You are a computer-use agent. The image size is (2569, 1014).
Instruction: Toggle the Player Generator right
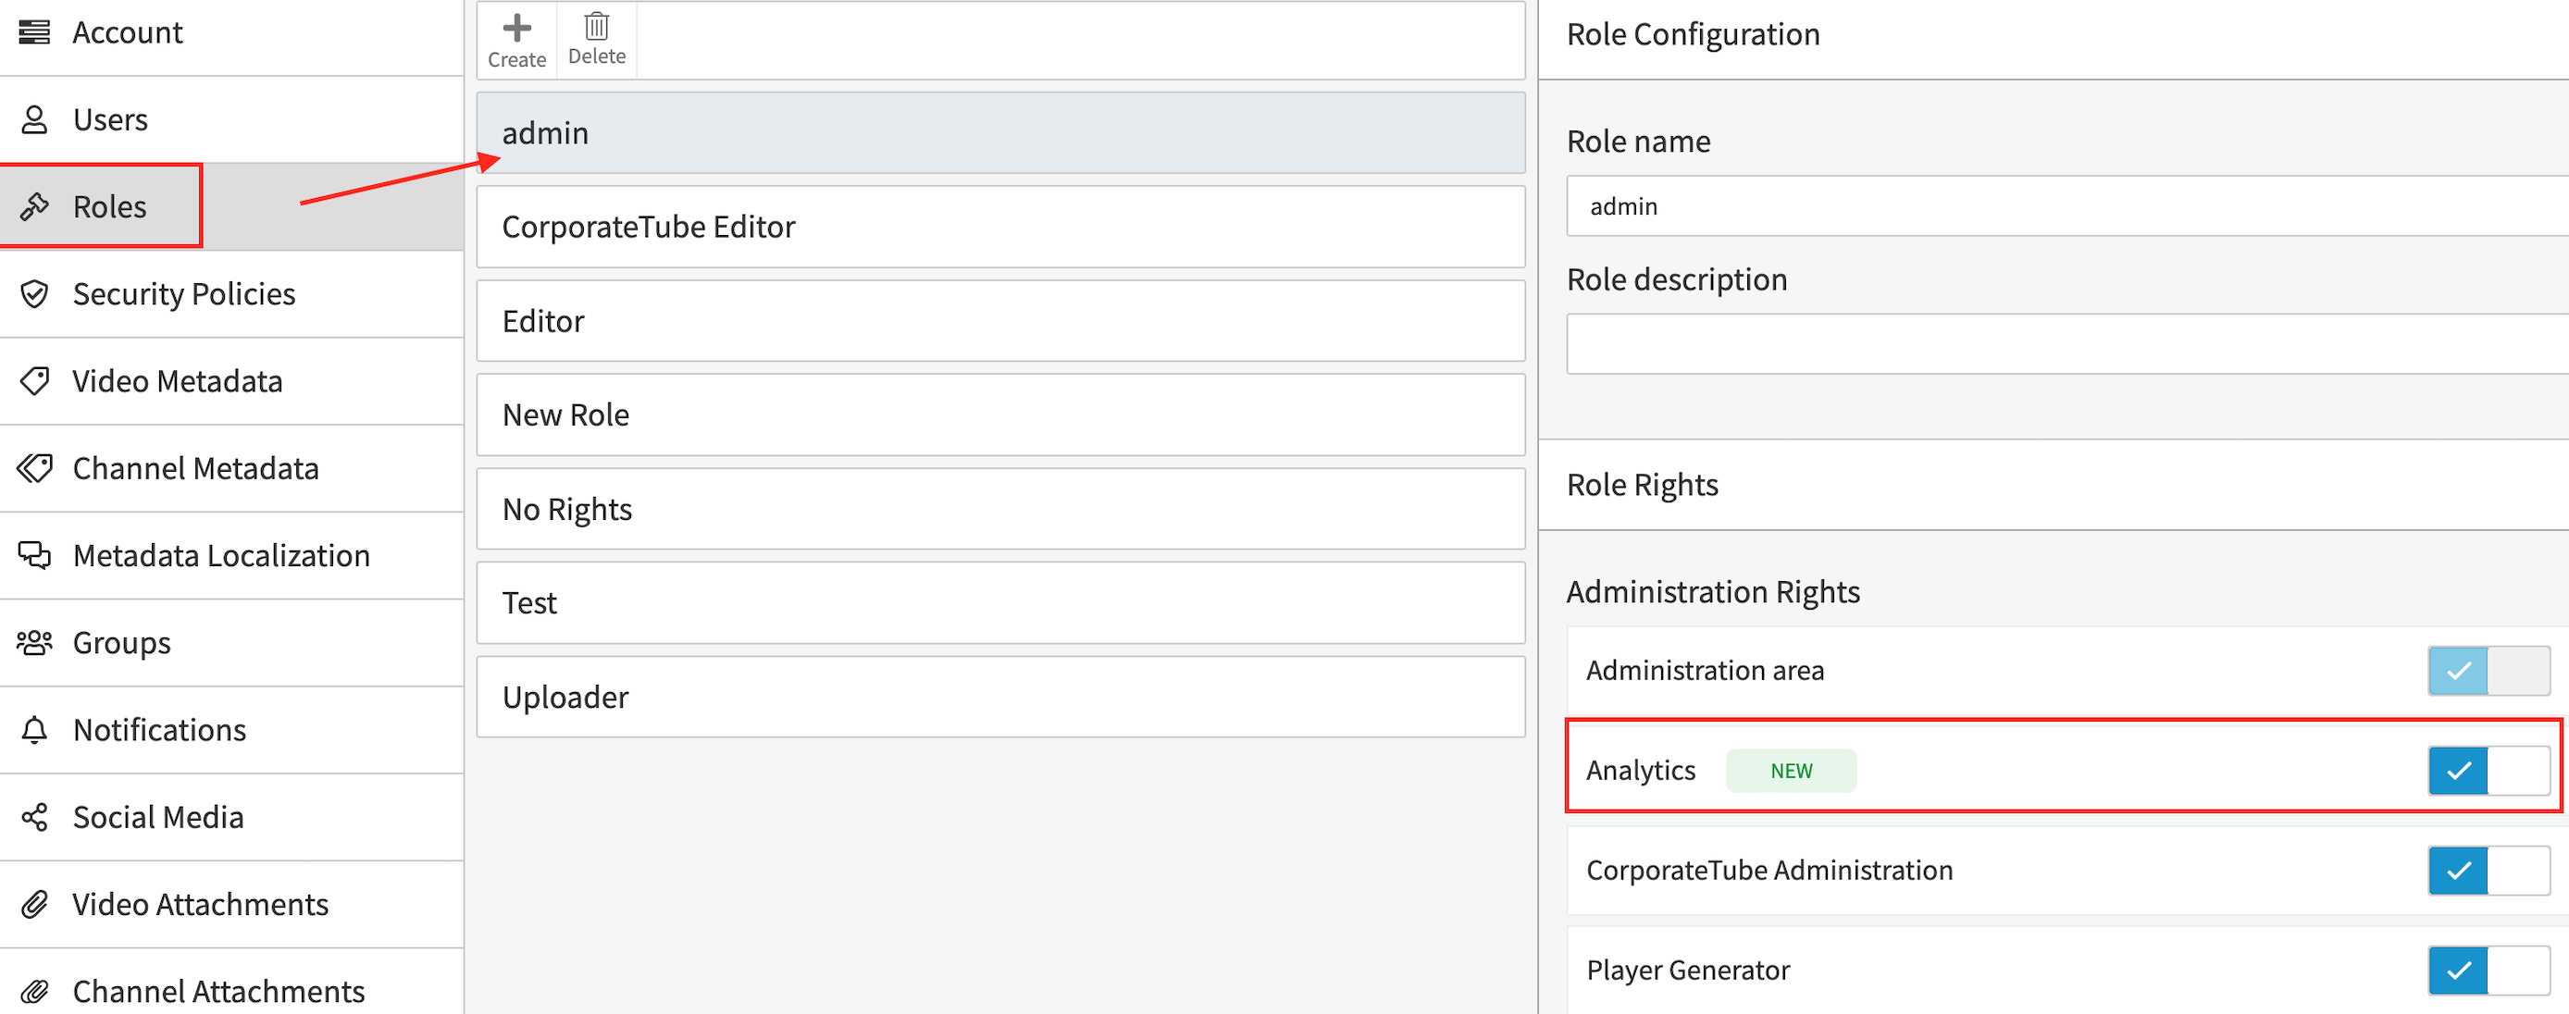point(2488,970)
